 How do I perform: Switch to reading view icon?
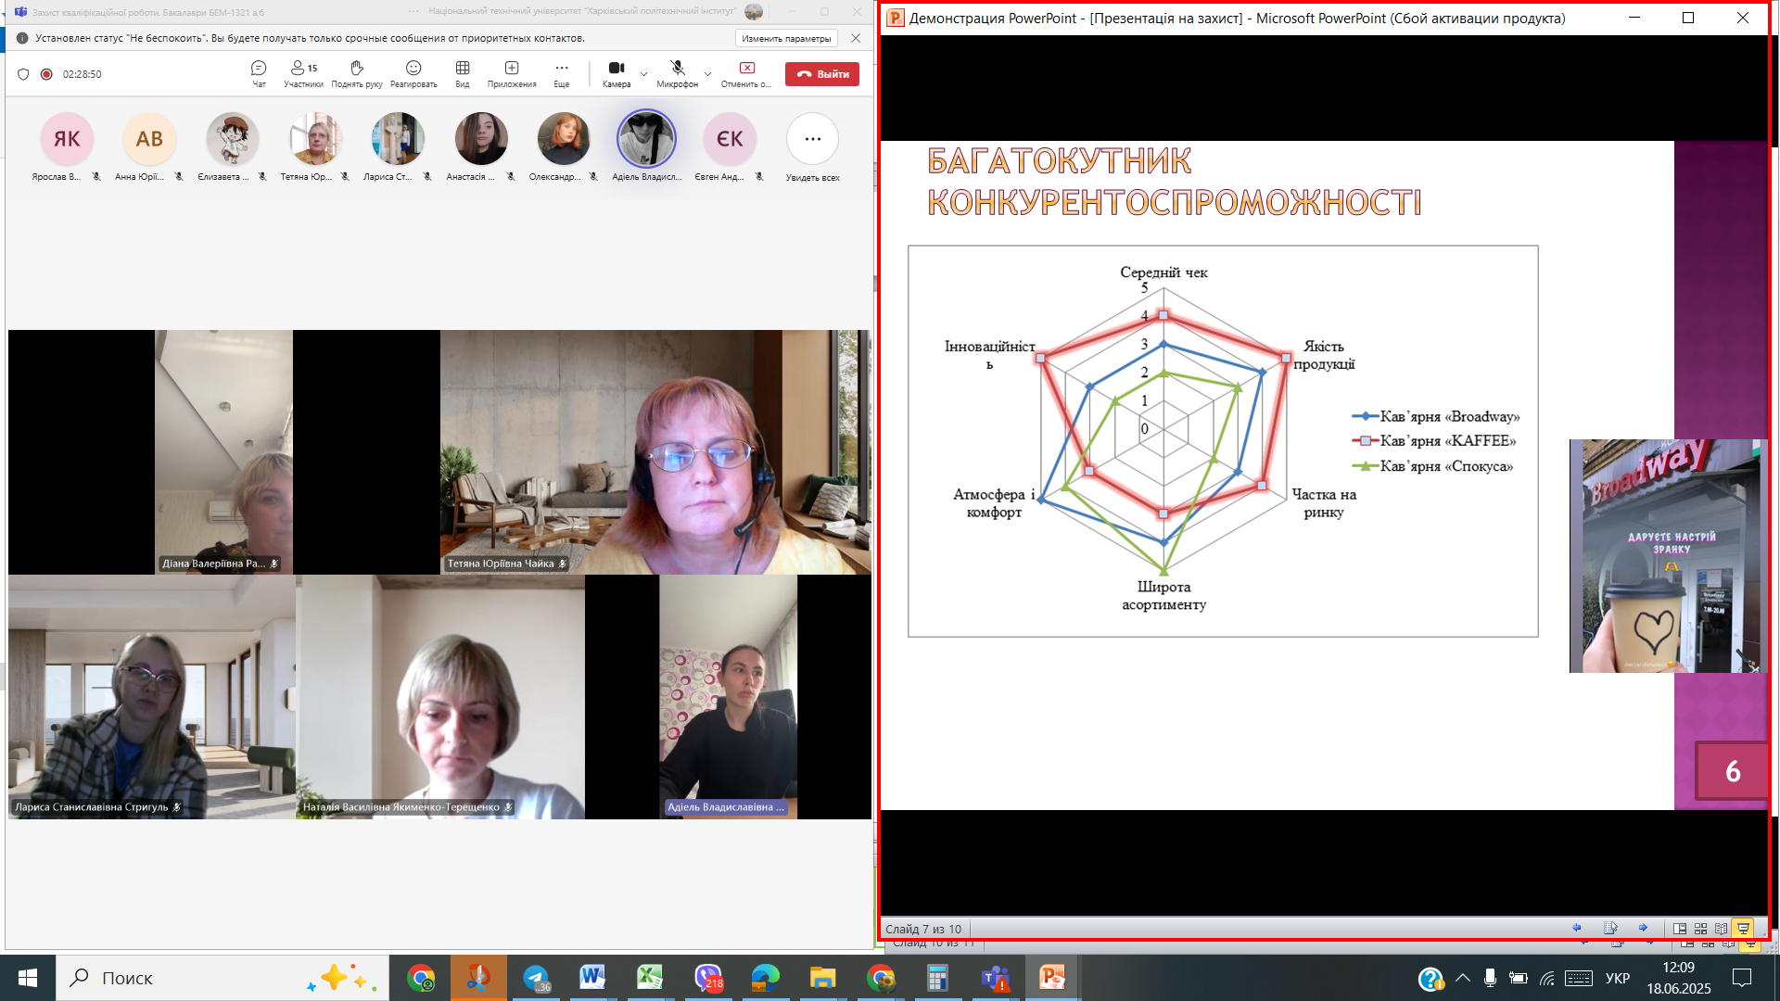click(1722, 928)
